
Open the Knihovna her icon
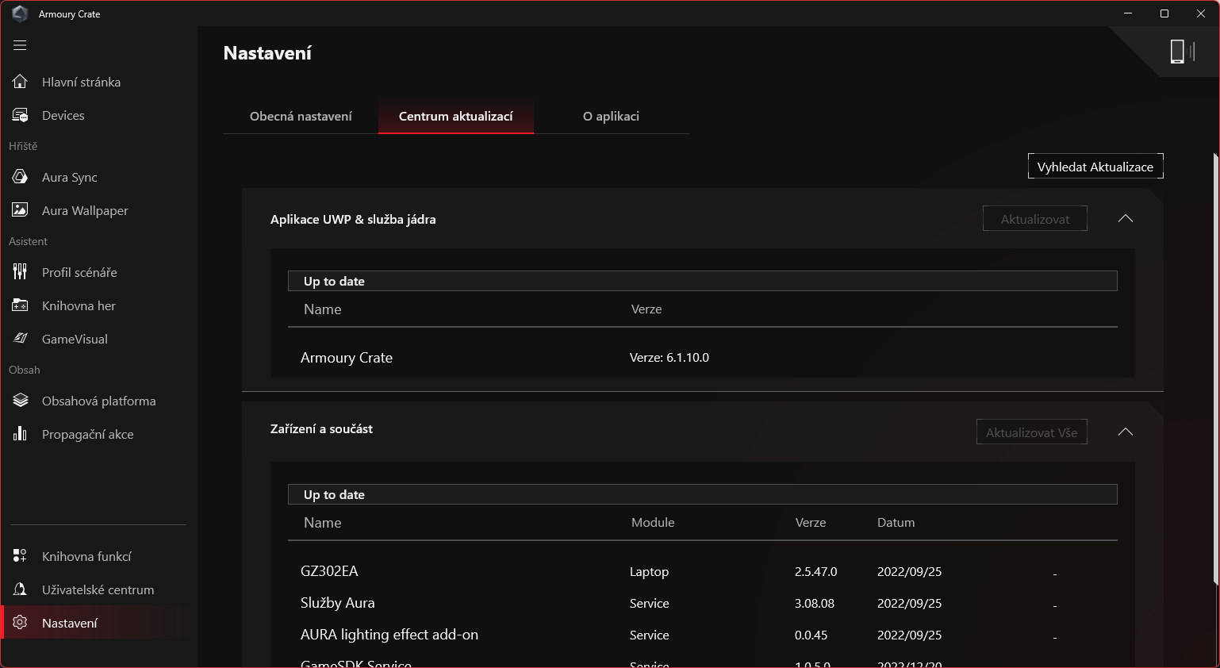pos(20,305)
